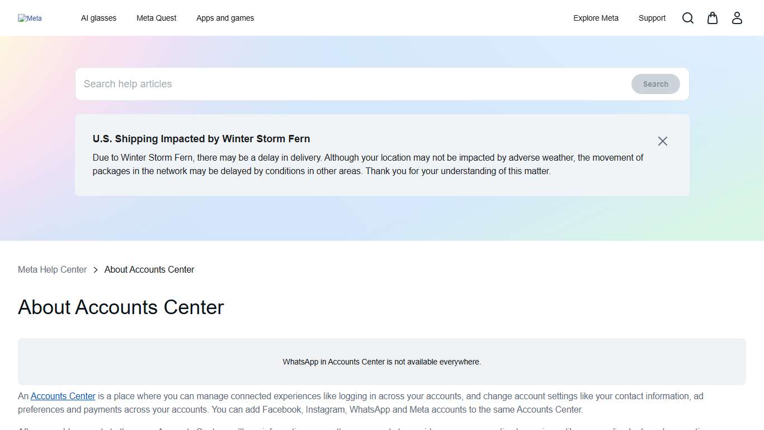The width and height of the screenshot is (764, 430).
Task: Click the breadcrumb arrow separator
Action: pos(95,269)
